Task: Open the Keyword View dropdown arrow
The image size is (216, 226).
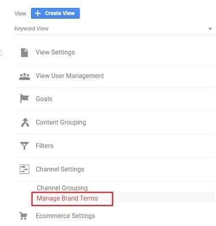Action: pyautogui.click(x=210, y=29)
